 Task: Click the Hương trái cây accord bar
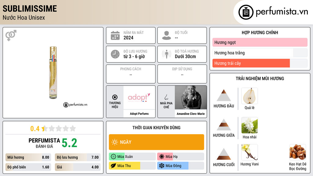tap(260, 63)
